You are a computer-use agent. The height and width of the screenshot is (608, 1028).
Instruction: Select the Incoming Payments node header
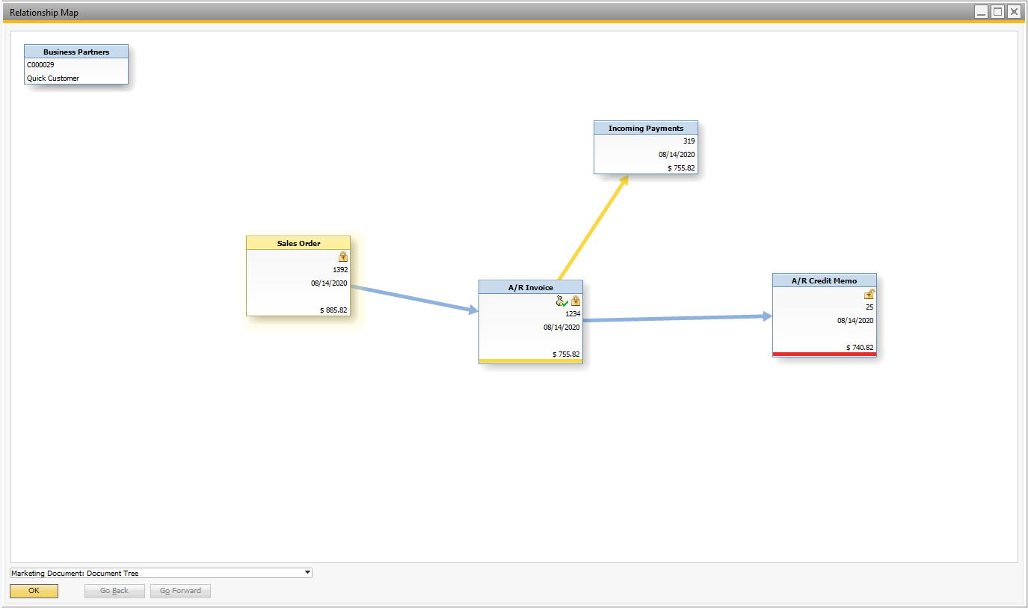click(x=645, y=128)
